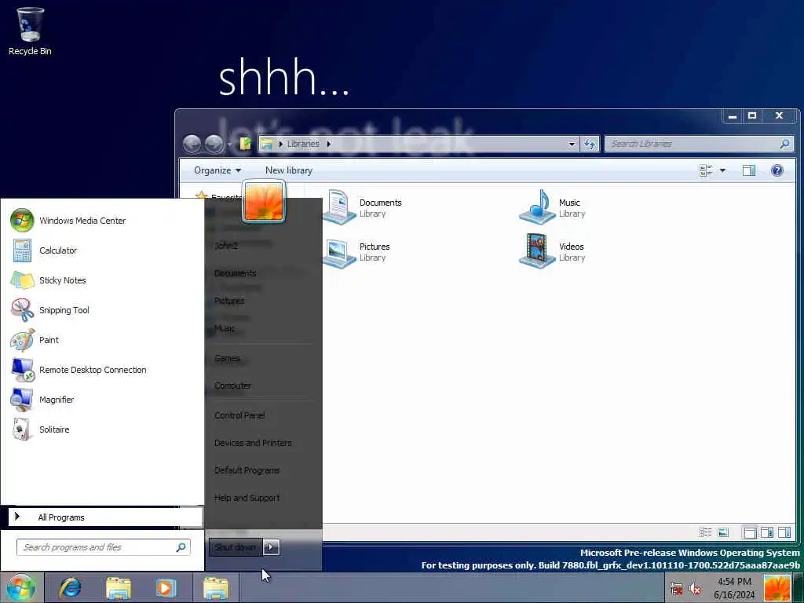Open Documents from Start menu right pane
804x603 pixels.
(x=235, y=273)
